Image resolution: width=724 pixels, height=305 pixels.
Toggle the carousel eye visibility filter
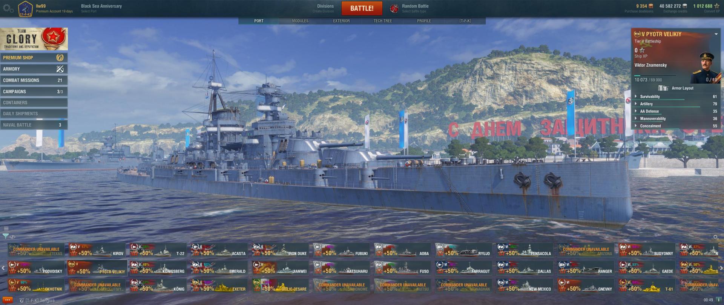[13, 237]
